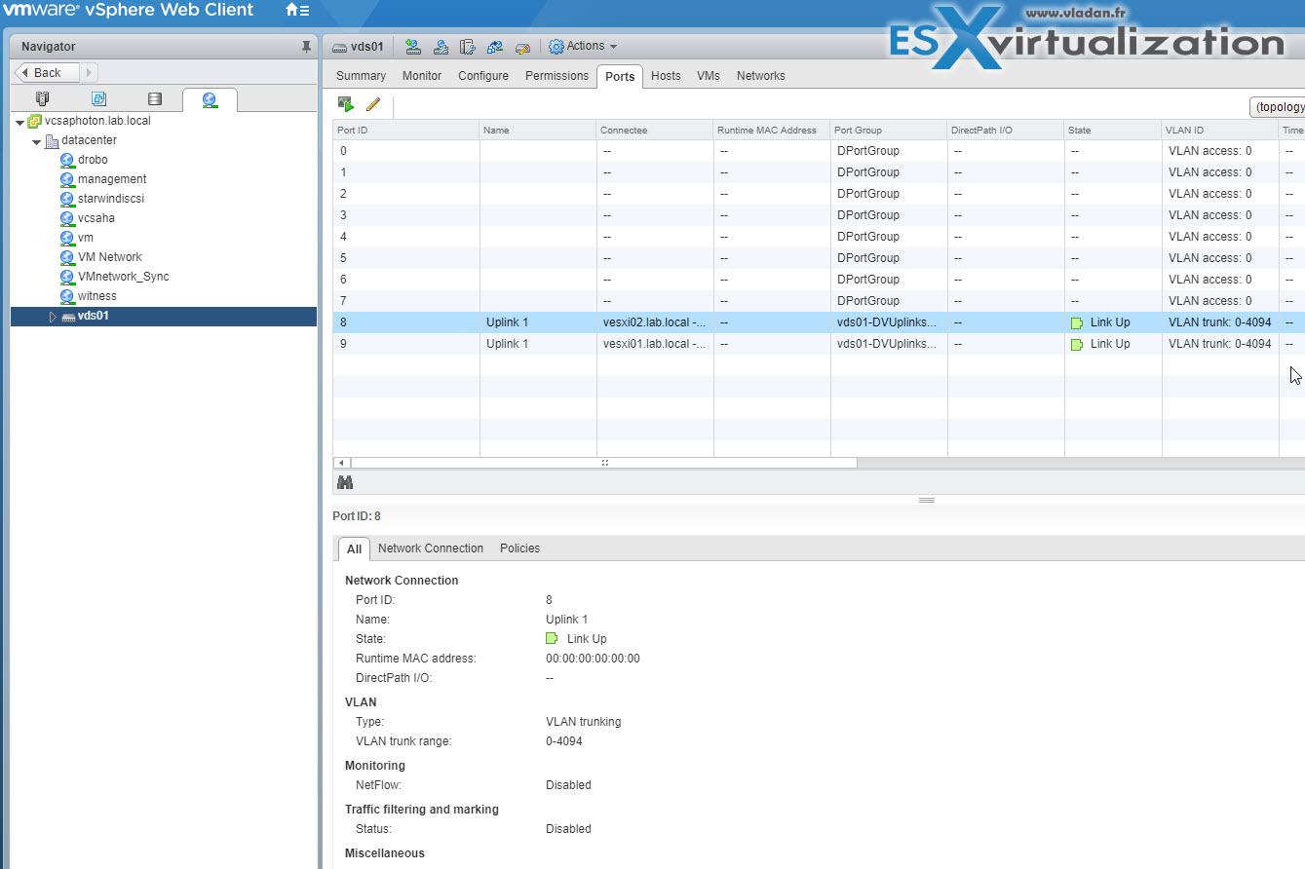Switch to Hosts and Clusters navigator tab

coord(42,99)
